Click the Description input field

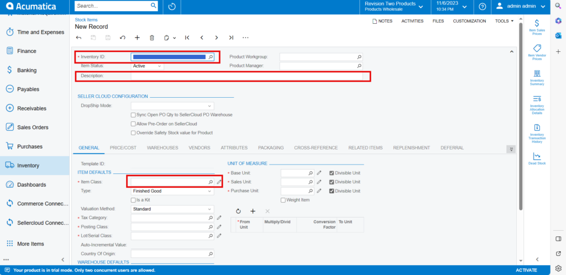point(247,76)
